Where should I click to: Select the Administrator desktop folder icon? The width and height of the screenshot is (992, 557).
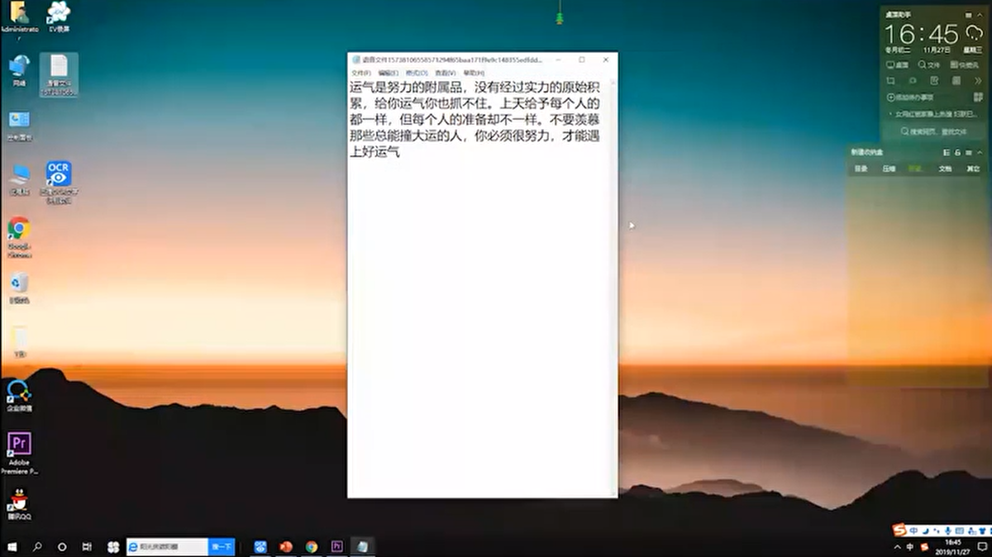[x=19, y=20]
